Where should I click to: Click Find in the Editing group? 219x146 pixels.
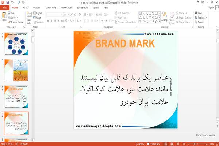(x=198, y=13)
